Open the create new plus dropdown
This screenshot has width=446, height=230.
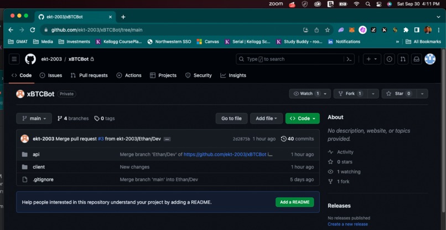pyautogui.click(x=372, y=59)
